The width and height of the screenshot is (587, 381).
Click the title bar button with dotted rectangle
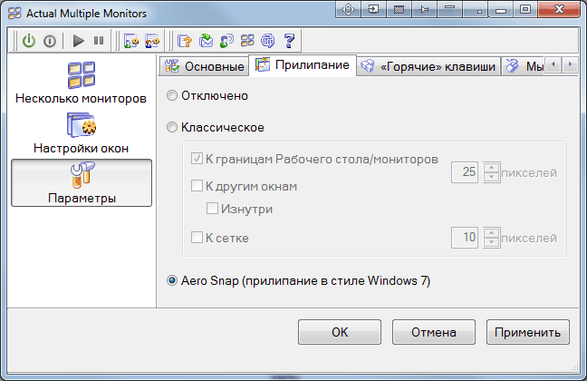[399, 9]
